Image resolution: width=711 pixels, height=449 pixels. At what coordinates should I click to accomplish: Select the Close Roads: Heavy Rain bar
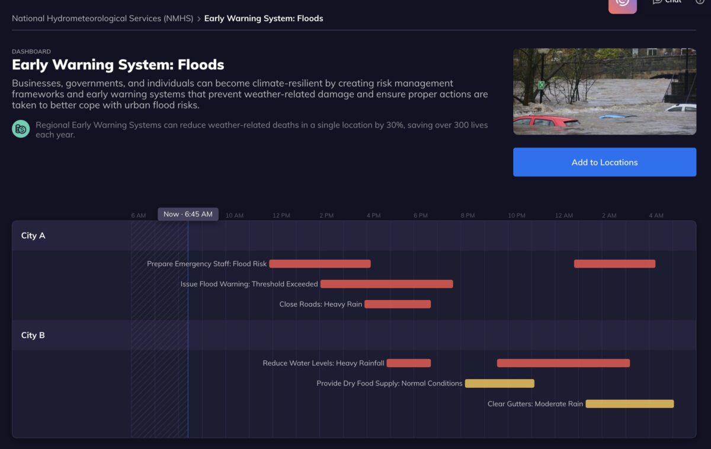[x=398, y=304]
